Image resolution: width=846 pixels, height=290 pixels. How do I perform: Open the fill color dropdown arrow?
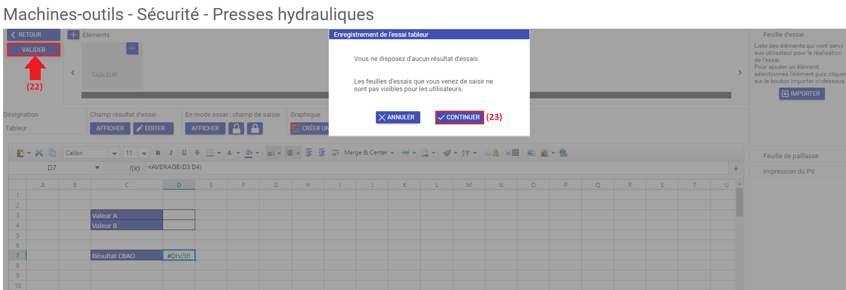point(257,153)
